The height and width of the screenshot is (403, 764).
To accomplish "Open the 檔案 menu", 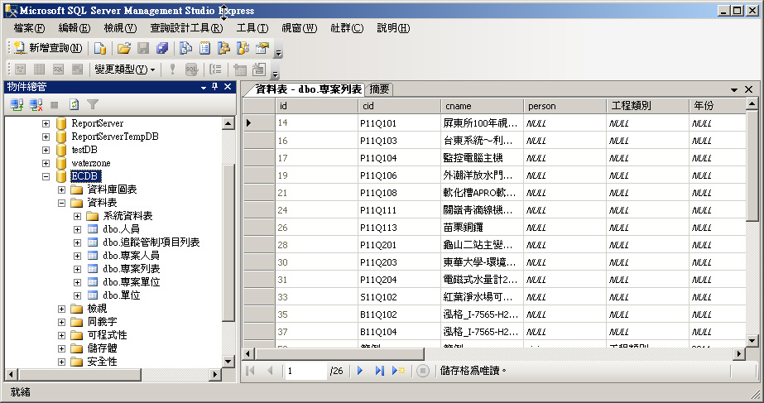I will (x=29, y=28).
